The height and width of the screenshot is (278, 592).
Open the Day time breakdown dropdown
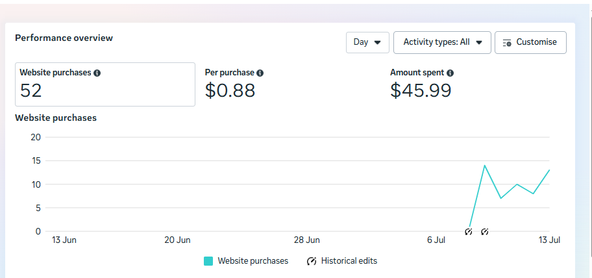[x=367, y=42]
